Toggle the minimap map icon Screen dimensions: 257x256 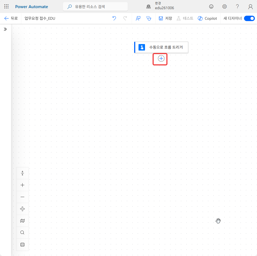point(22,221)
